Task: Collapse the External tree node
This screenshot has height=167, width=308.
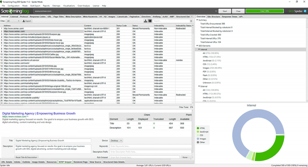Action: [199, 86]
